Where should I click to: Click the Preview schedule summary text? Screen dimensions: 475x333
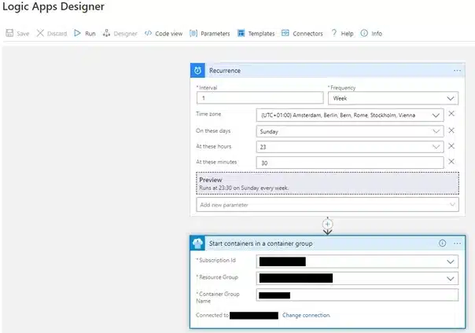click(244, 188)
